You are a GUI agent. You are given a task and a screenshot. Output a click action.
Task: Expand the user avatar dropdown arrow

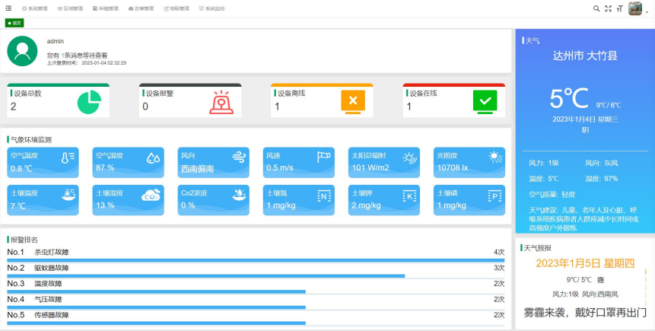tap(648, 10)
